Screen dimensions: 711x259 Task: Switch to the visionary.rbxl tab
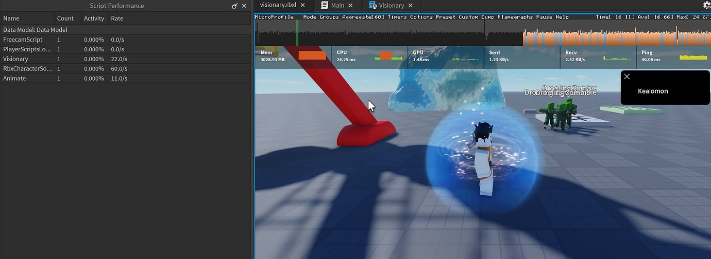(x=278, y=5)
